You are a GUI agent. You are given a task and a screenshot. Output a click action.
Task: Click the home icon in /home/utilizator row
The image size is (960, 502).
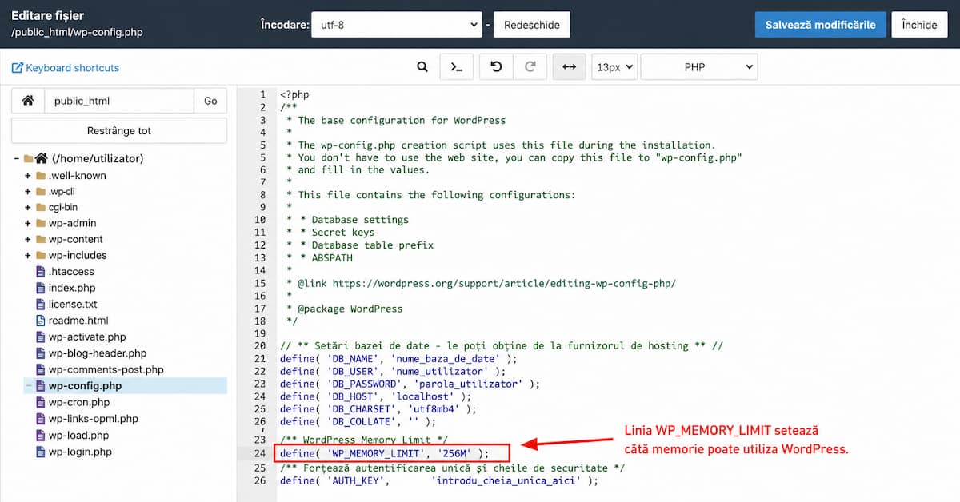click(x=41, y=158)
